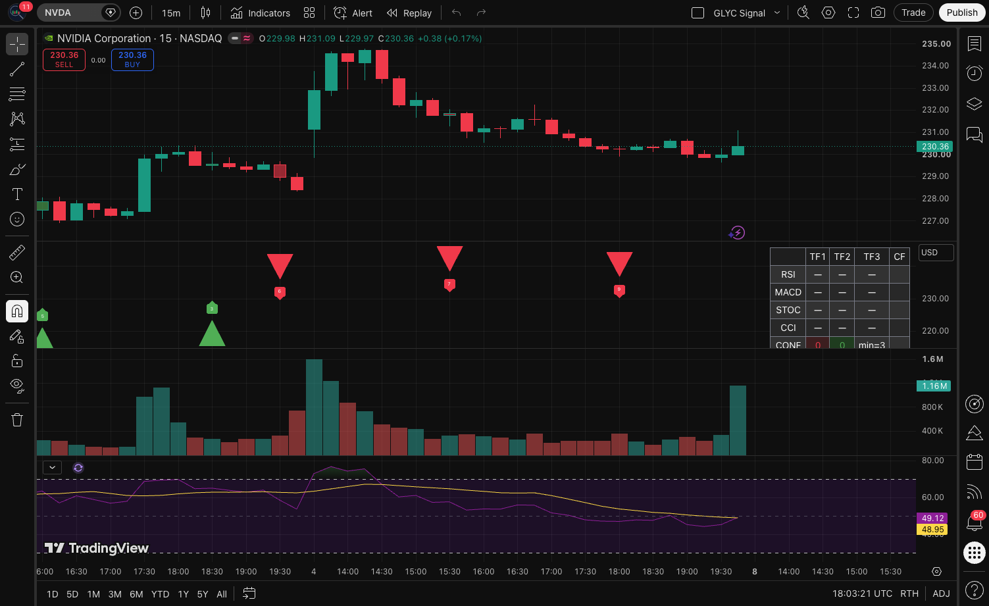The height and width of the screenshot is (606, 989).
Task: Click the Publish button
Action: (x=962, y=13)
